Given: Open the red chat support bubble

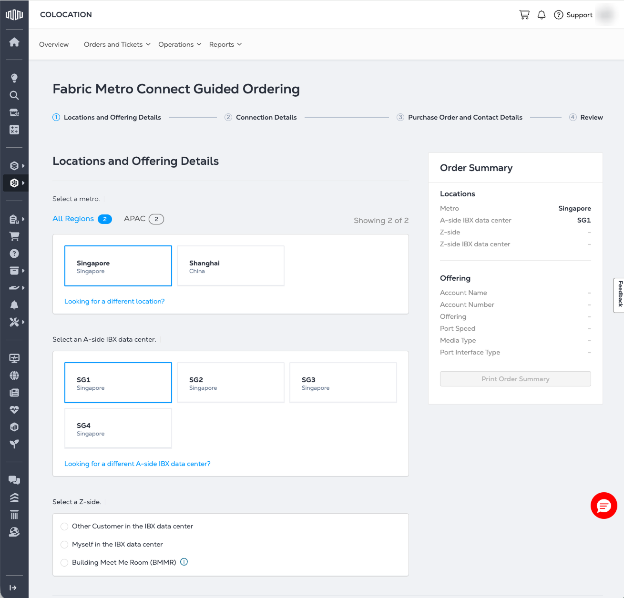Looking at the screenshot, I should pos(604,506).
